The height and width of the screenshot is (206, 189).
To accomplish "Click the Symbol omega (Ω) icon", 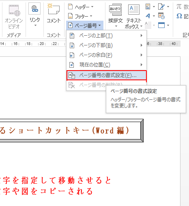I will click(x=179, y=16).
